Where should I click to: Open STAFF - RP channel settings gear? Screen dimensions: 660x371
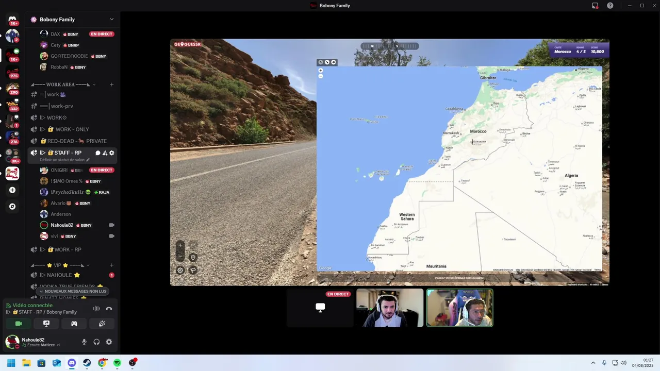(112, 153)
